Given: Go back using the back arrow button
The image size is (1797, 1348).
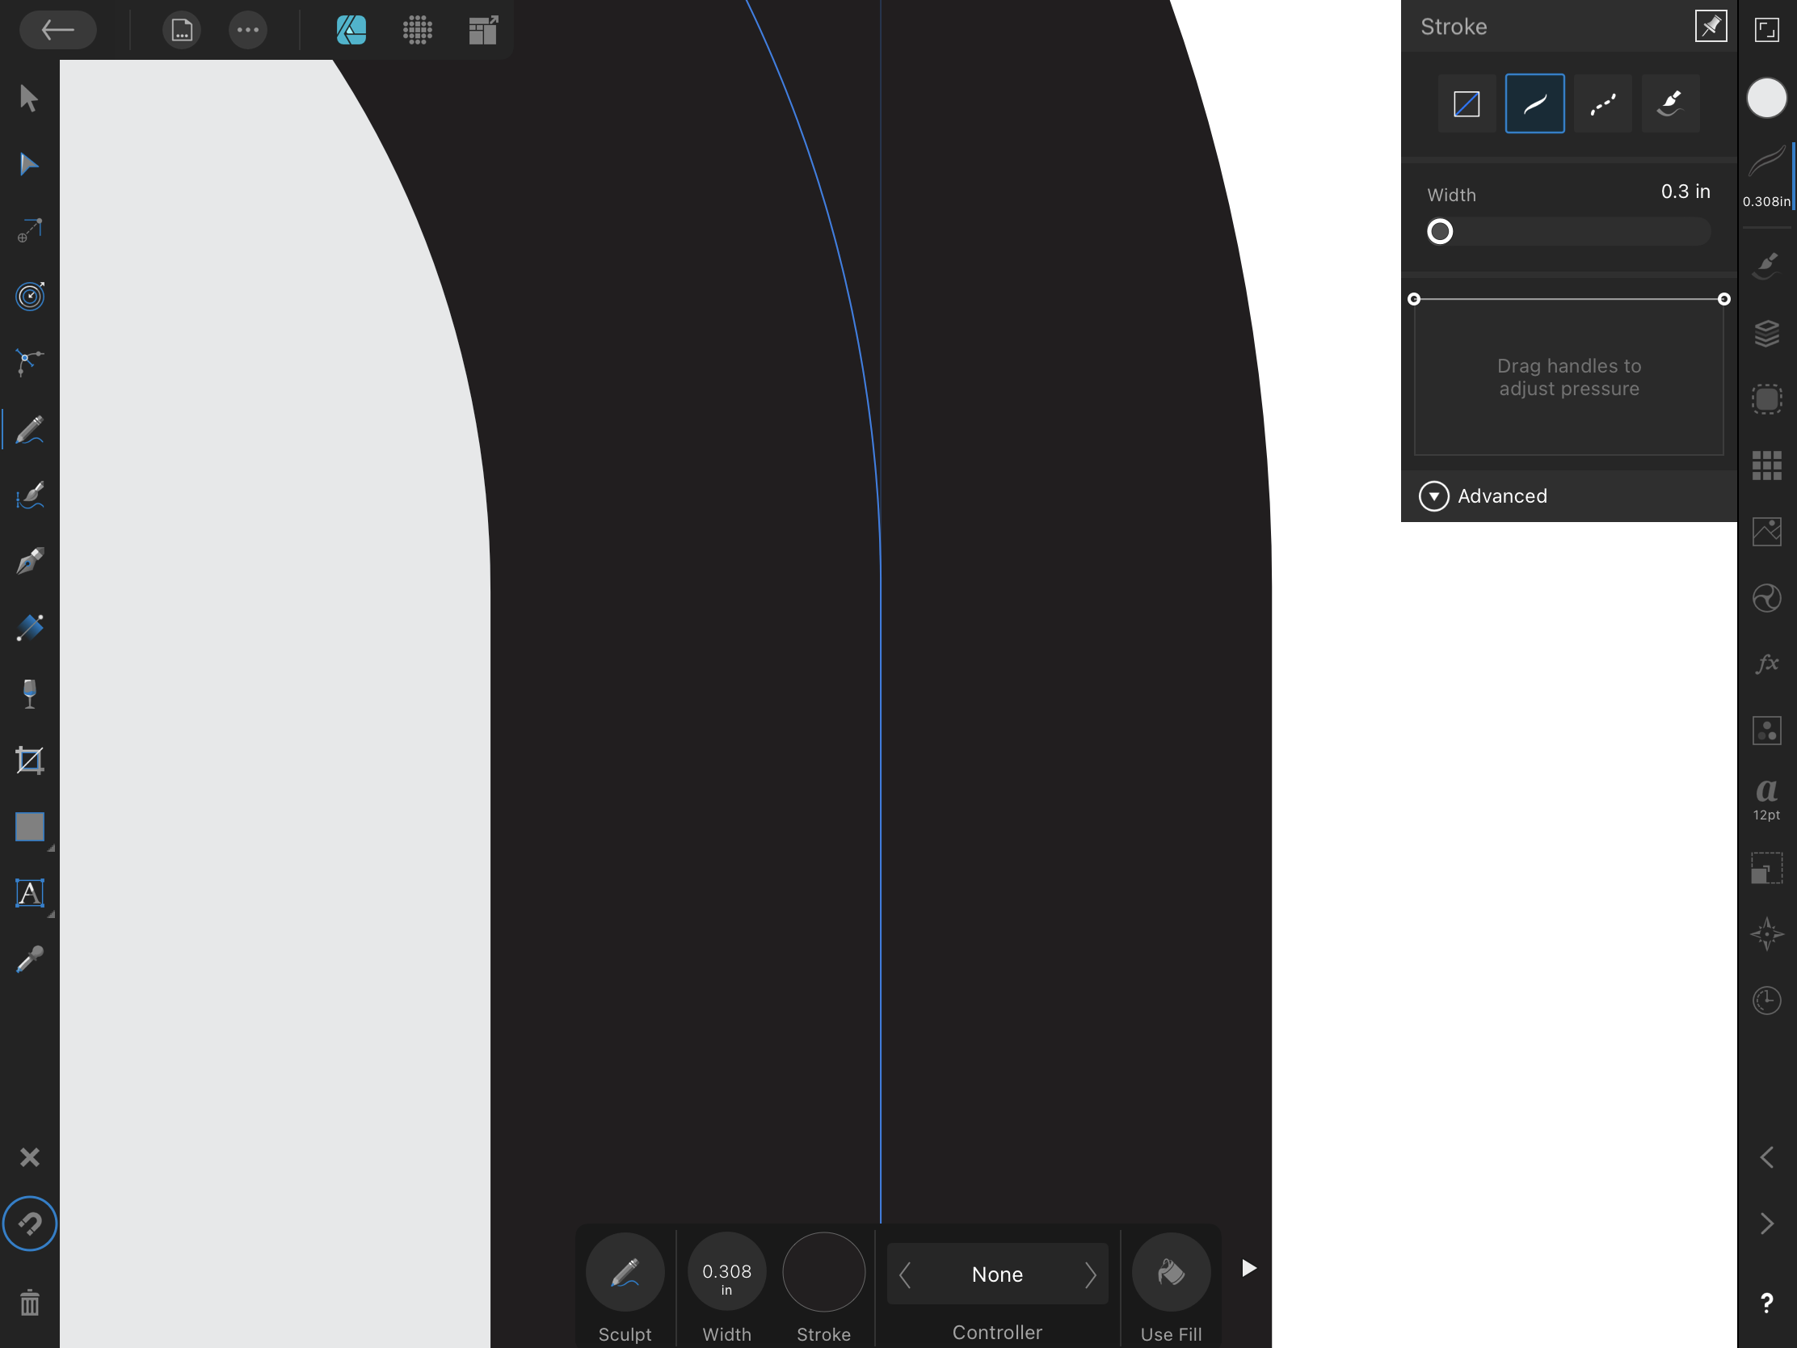Looking at the screenshot, I should (x=57, y=31).
